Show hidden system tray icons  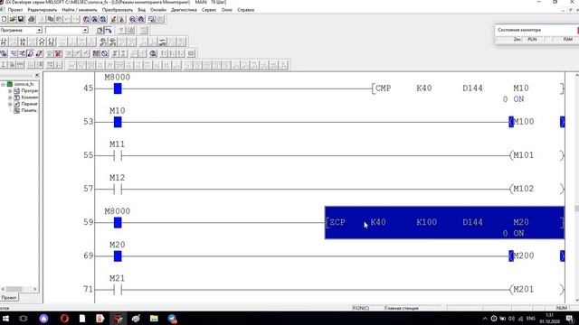tap(485, 319)
